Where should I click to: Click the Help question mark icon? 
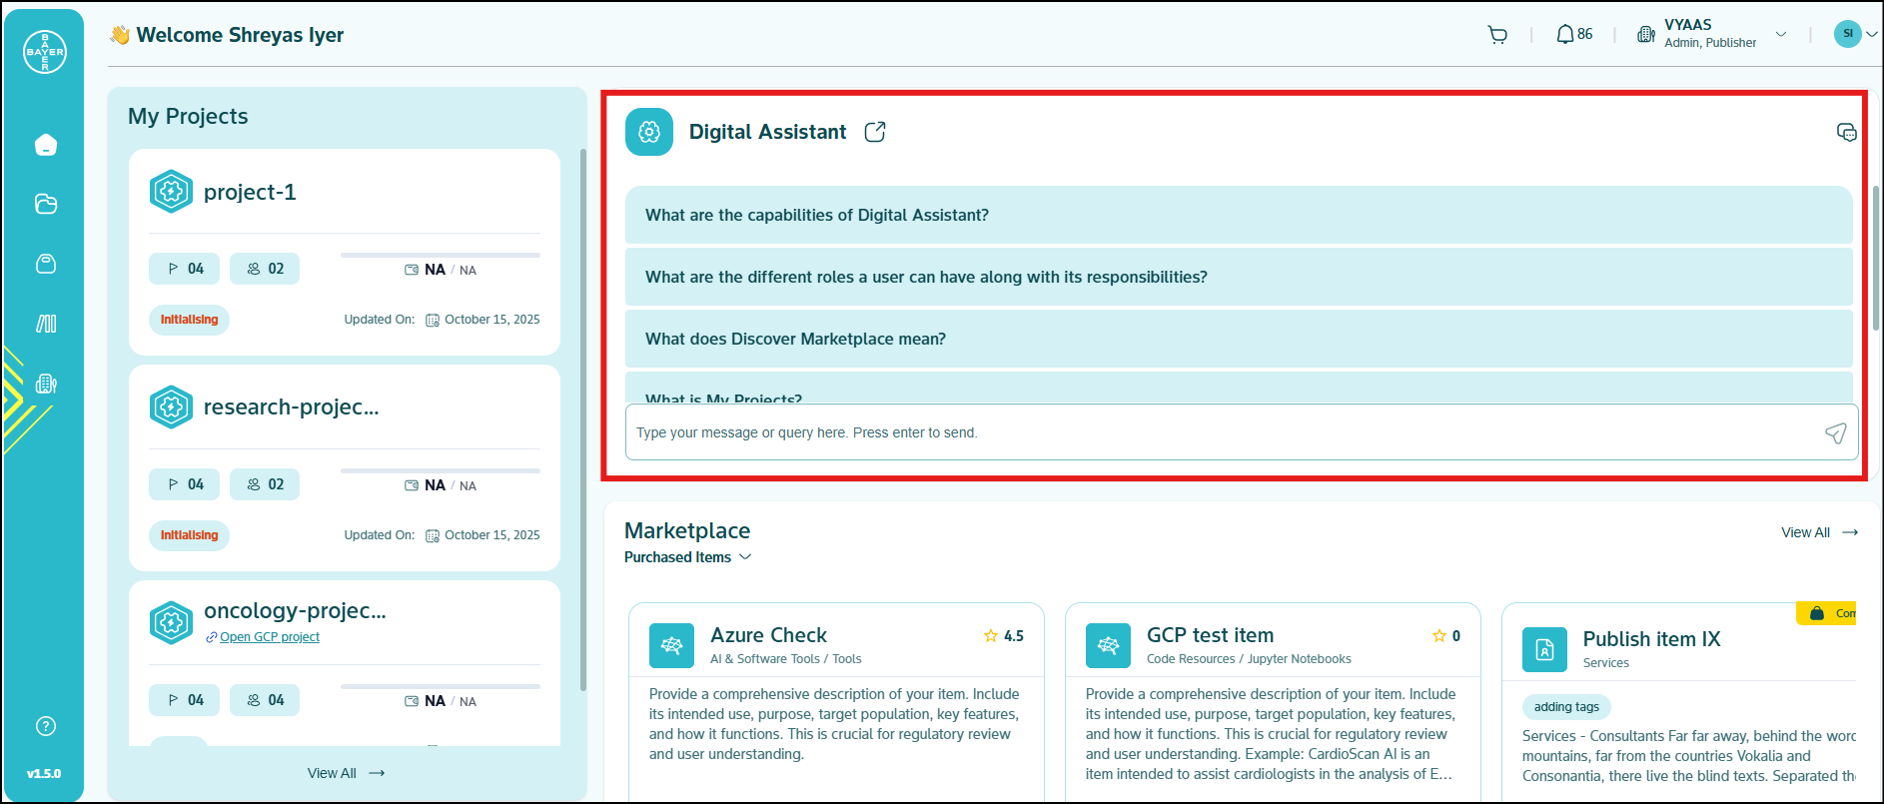[45, 726]
